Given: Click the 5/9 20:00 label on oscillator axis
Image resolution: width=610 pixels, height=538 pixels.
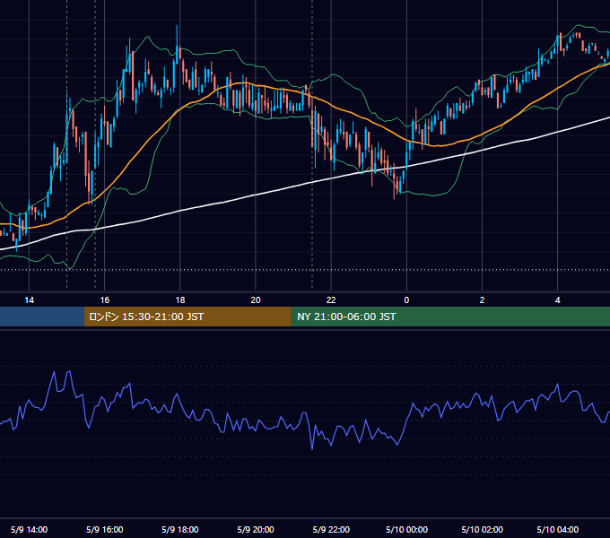Looking at the screenshot, I should coord(256,529).
